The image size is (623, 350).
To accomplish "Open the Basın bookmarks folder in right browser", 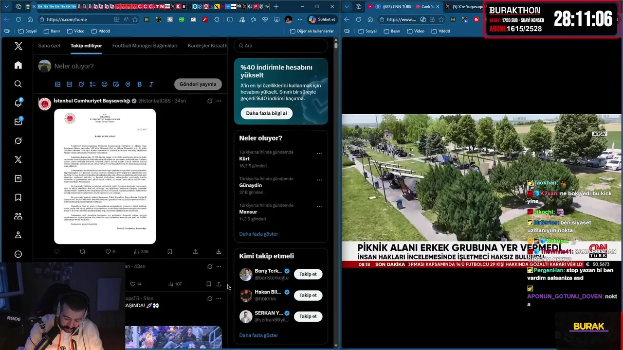I will (392, 31).
